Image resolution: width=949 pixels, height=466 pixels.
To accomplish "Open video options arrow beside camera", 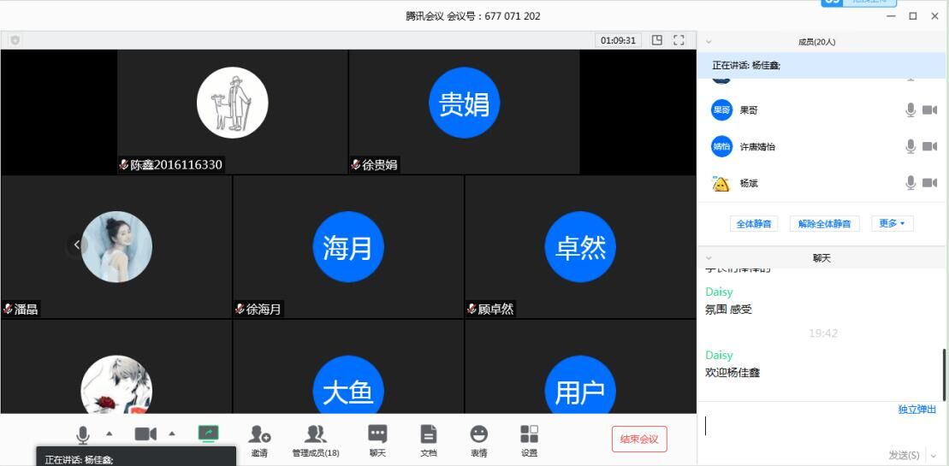I will click(171, 434).
